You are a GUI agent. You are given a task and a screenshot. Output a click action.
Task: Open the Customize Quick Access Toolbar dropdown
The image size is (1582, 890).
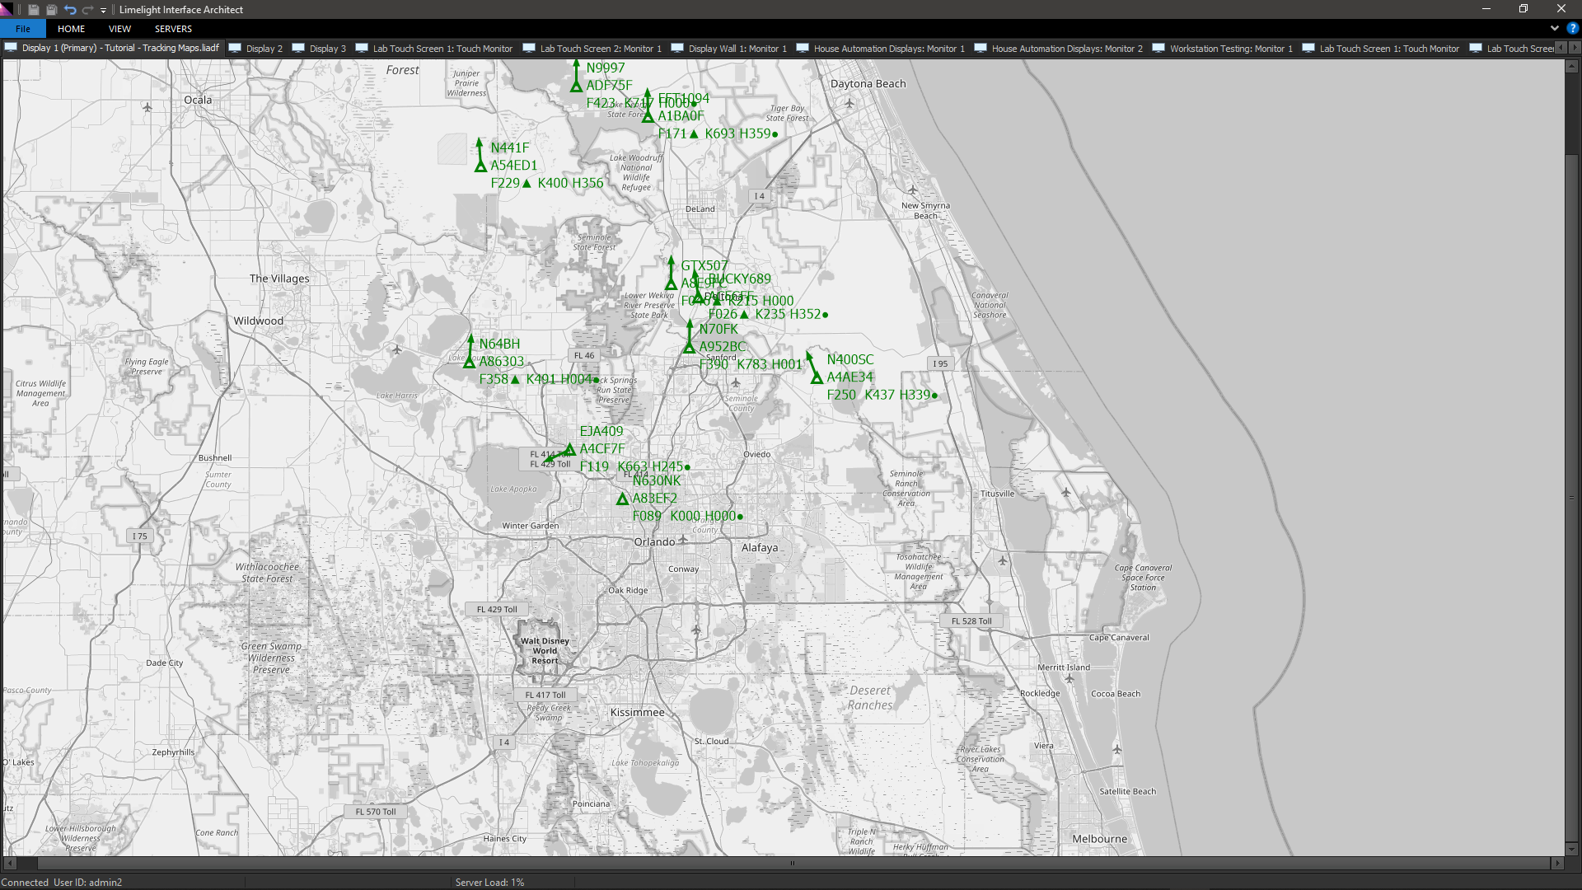104,10
